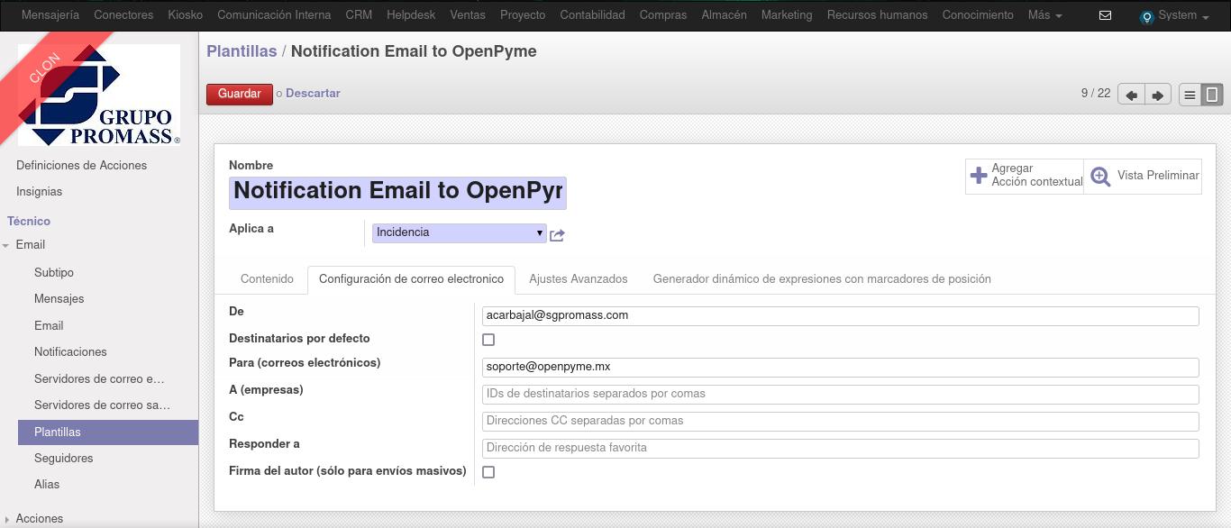
Task: Click the Descartar link
Action: point(313,94)
